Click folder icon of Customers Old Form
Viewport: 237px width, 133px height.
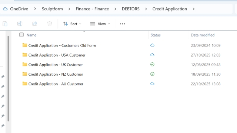tap(25, 45)
